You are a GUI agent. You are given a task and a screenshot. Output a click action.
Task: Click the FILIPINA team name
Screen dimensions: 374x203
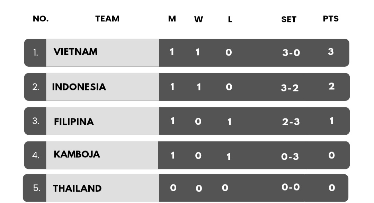pyautogui.click(x=74, y=122)
